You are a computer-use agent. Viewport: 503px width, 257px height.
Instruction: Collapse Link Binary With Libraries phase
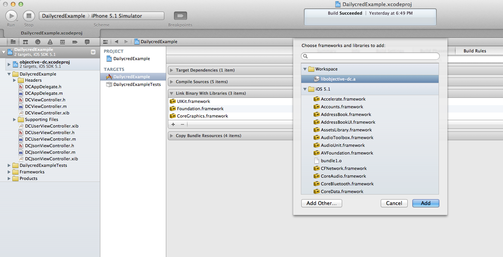(172, 94)
